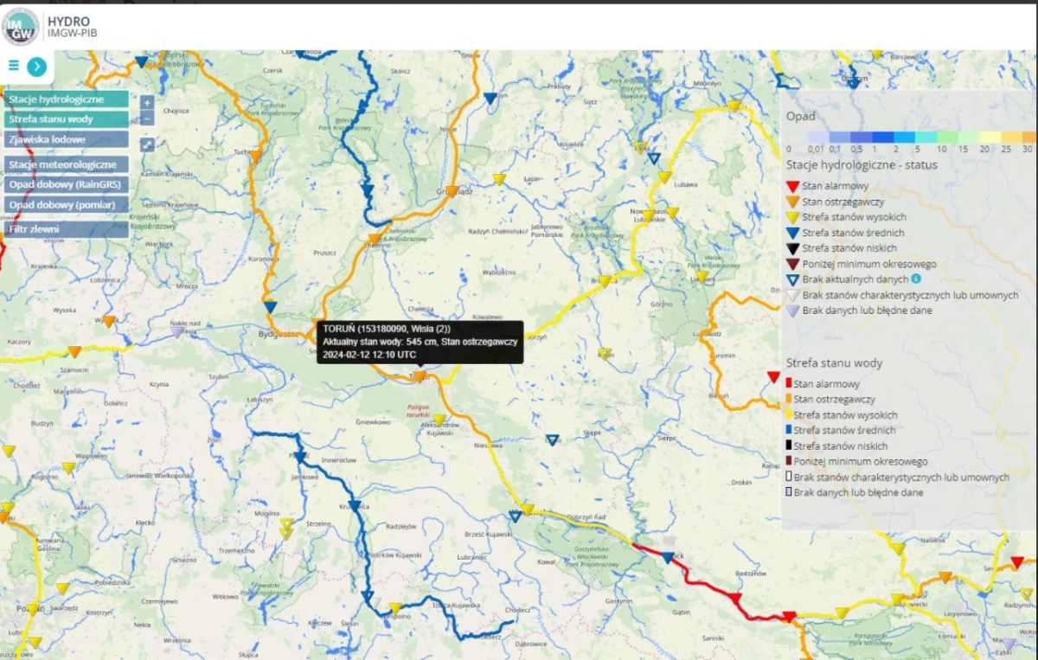Select the yellow marker at Aleksandrów Kujawski
The width and height of the screenshot is (1038, 660).
[439, 420]
